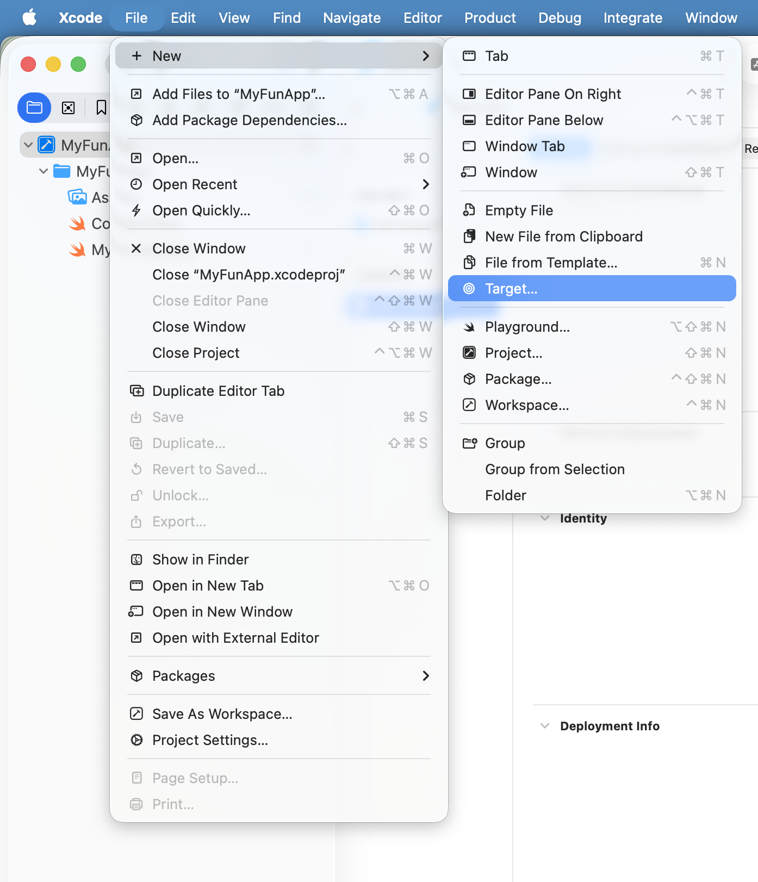Click the Project Settings gear icon
The width and height of the screenshot is (758, 882).
136,740
